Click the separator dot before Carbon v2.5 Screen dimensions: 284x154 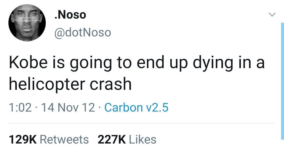[100, 108]
